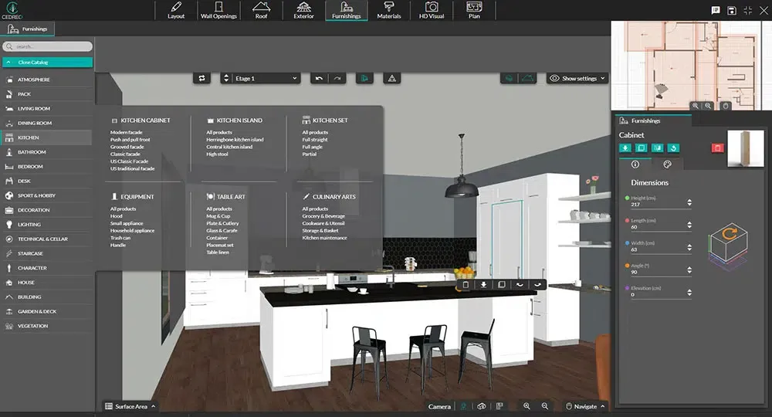Click the undo arrow in the viewport toolbar
772x417 pixels.
[320, 78]
